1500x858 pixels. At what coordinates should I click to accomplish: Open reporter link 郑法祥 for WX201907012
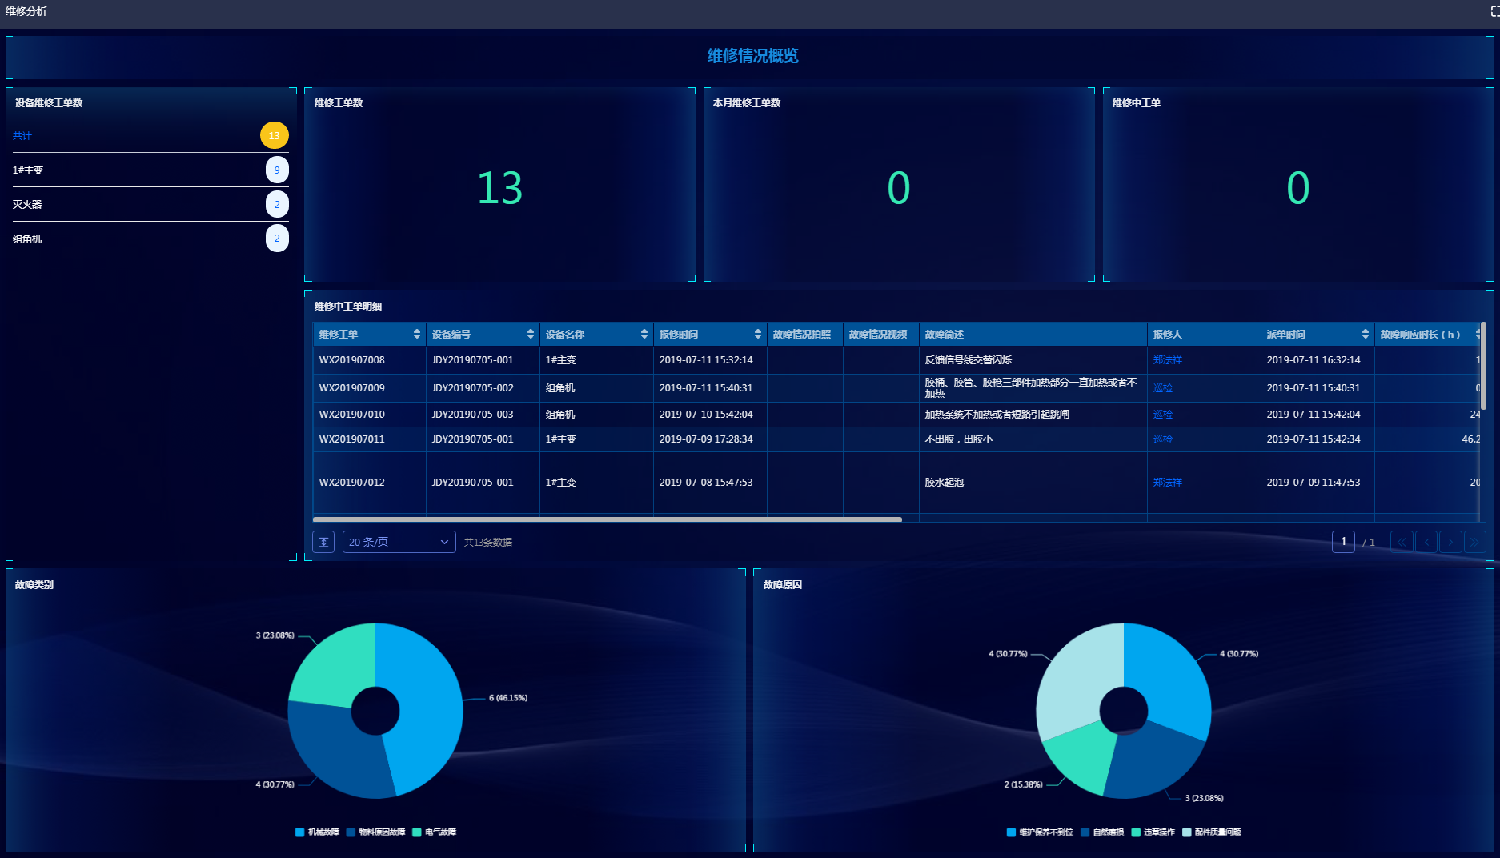click(x=1167, y=483)
